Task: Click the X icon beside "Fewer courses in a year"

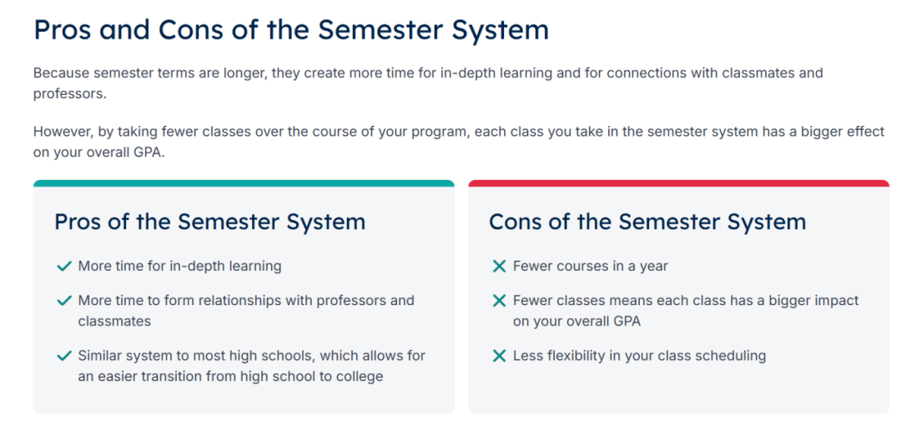Action: coord(499,267)
